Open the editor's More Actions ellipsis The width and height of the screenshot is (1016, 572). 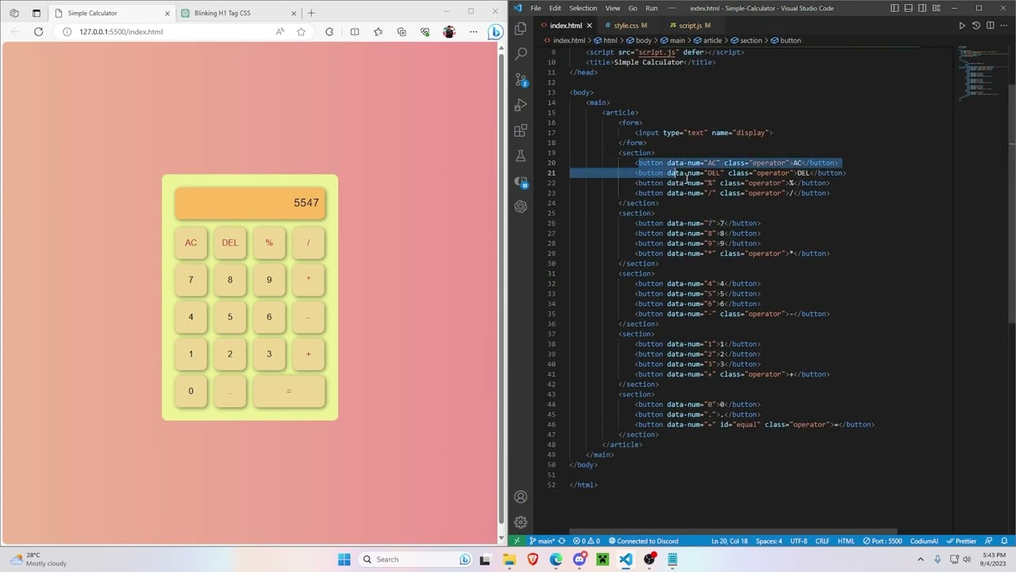click(1004, 25)
